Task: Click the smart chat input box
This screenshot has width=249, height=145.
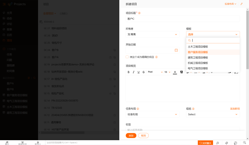Action: point(121,143)
